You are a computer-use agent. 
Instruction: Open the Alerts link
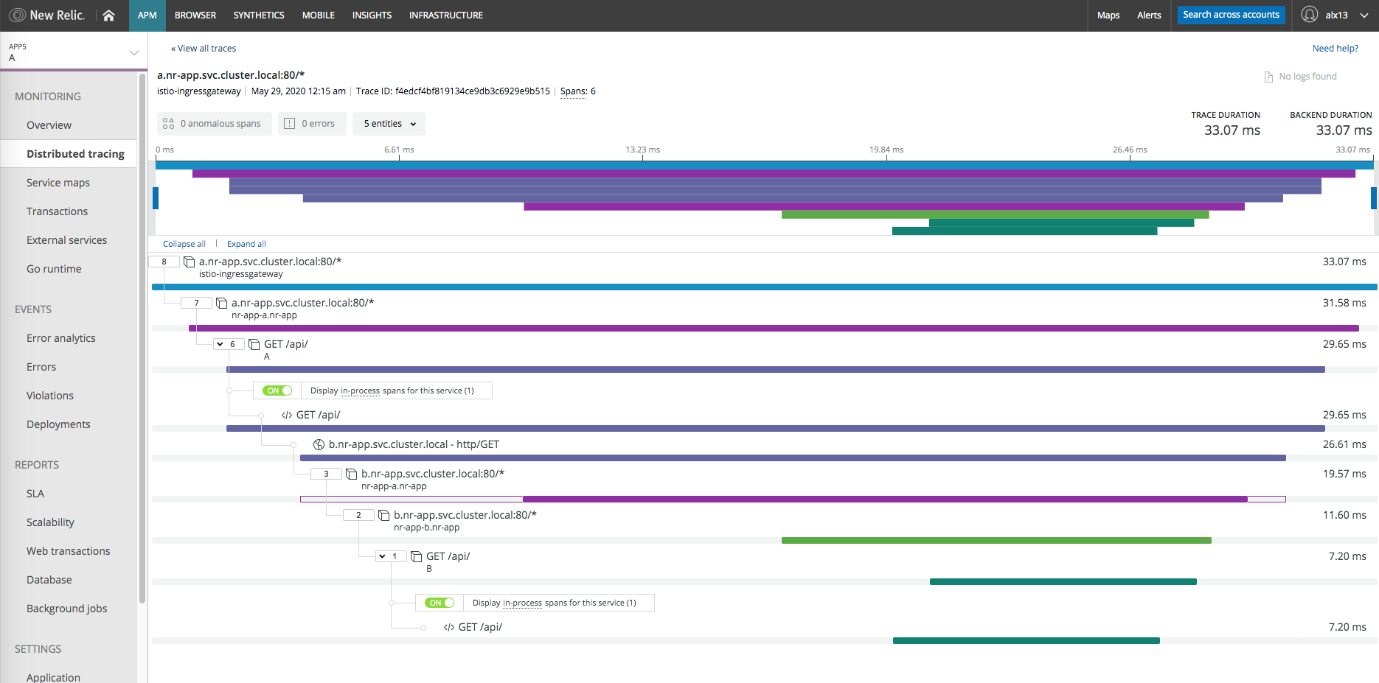pos(1149,15)
